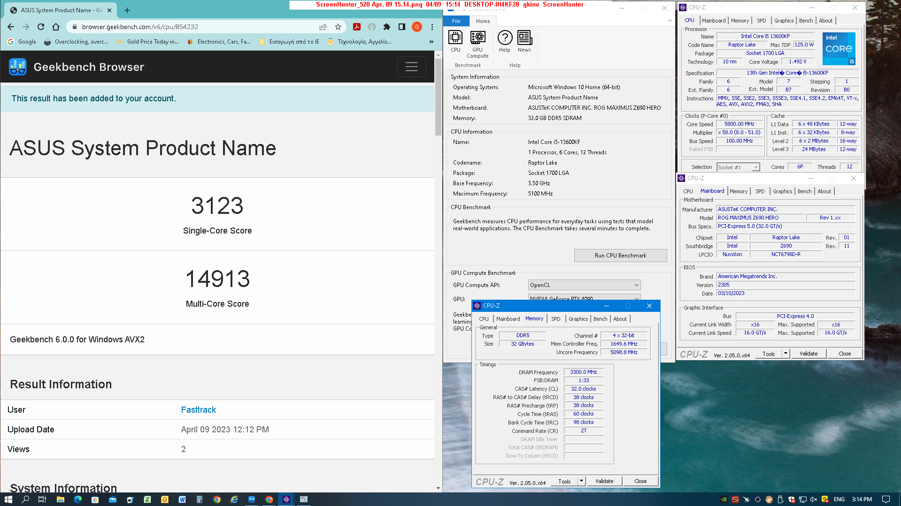Click the ENG language indicator
The width and height of the screenshot is (901, 506).
(839, 499)
